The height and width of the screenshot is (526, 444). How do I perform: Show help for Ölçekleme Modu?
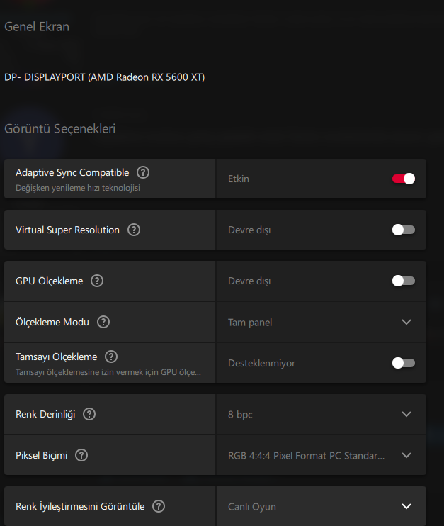click(103, 322)
